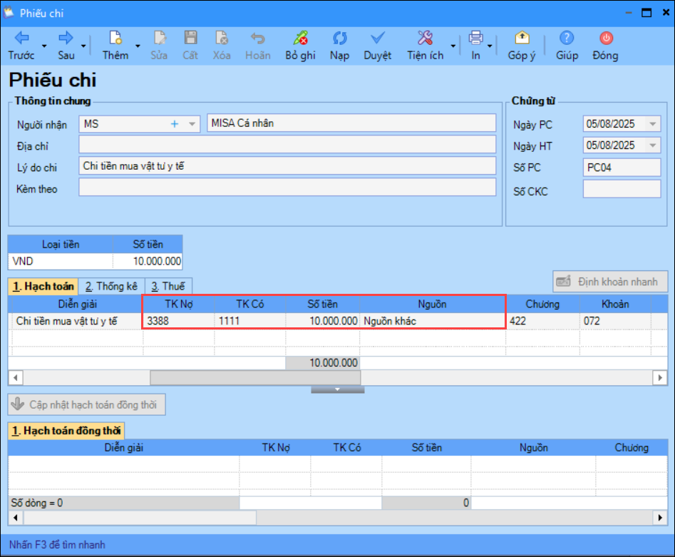
Task: Click left arrow of Hạch toán grid scrollbar
Action: pyautogui.click(x=16, y=378)
